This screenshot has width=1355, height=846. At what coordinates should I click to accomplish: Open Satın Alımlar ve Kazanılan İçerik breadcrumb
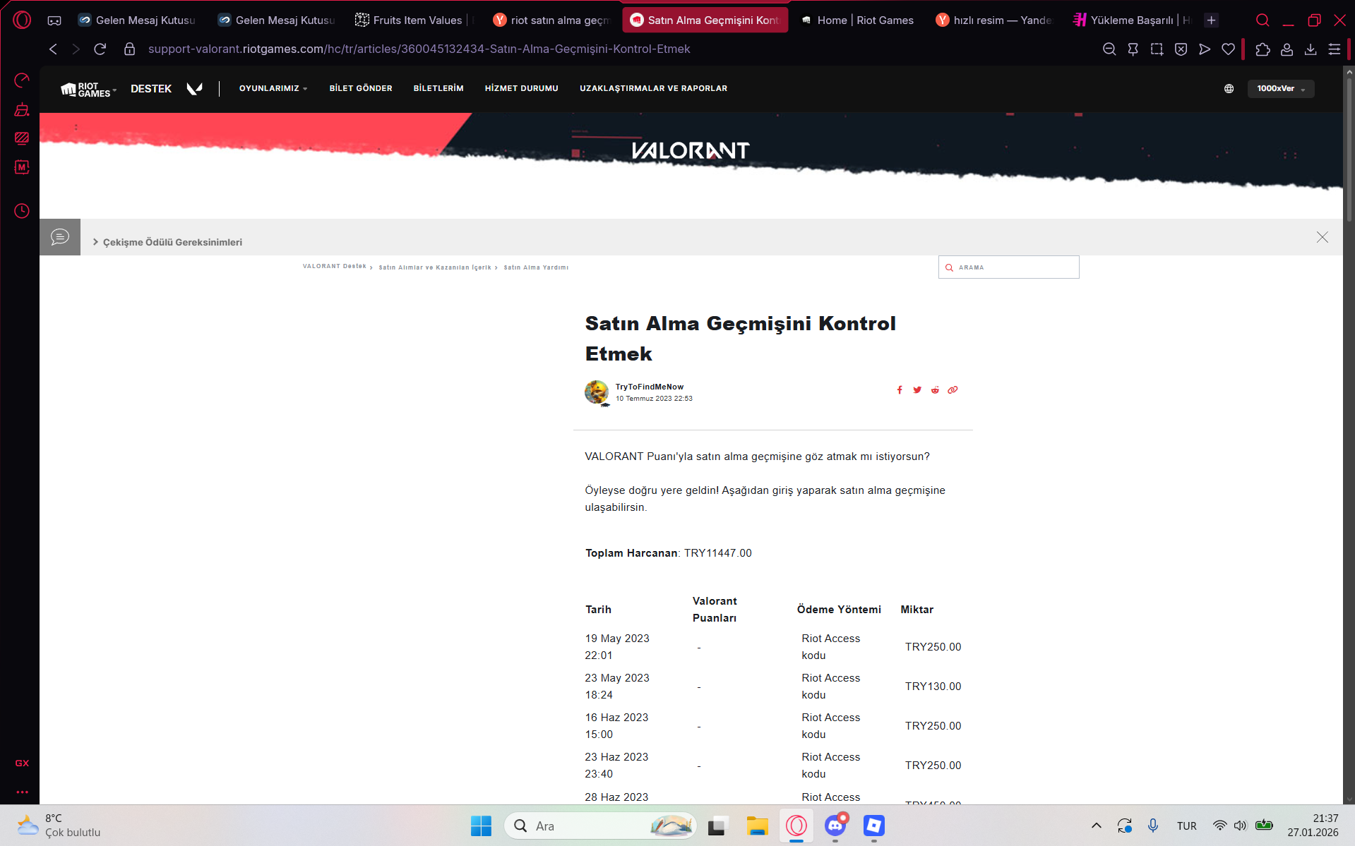pyautogui.click(x=435, y=267)
